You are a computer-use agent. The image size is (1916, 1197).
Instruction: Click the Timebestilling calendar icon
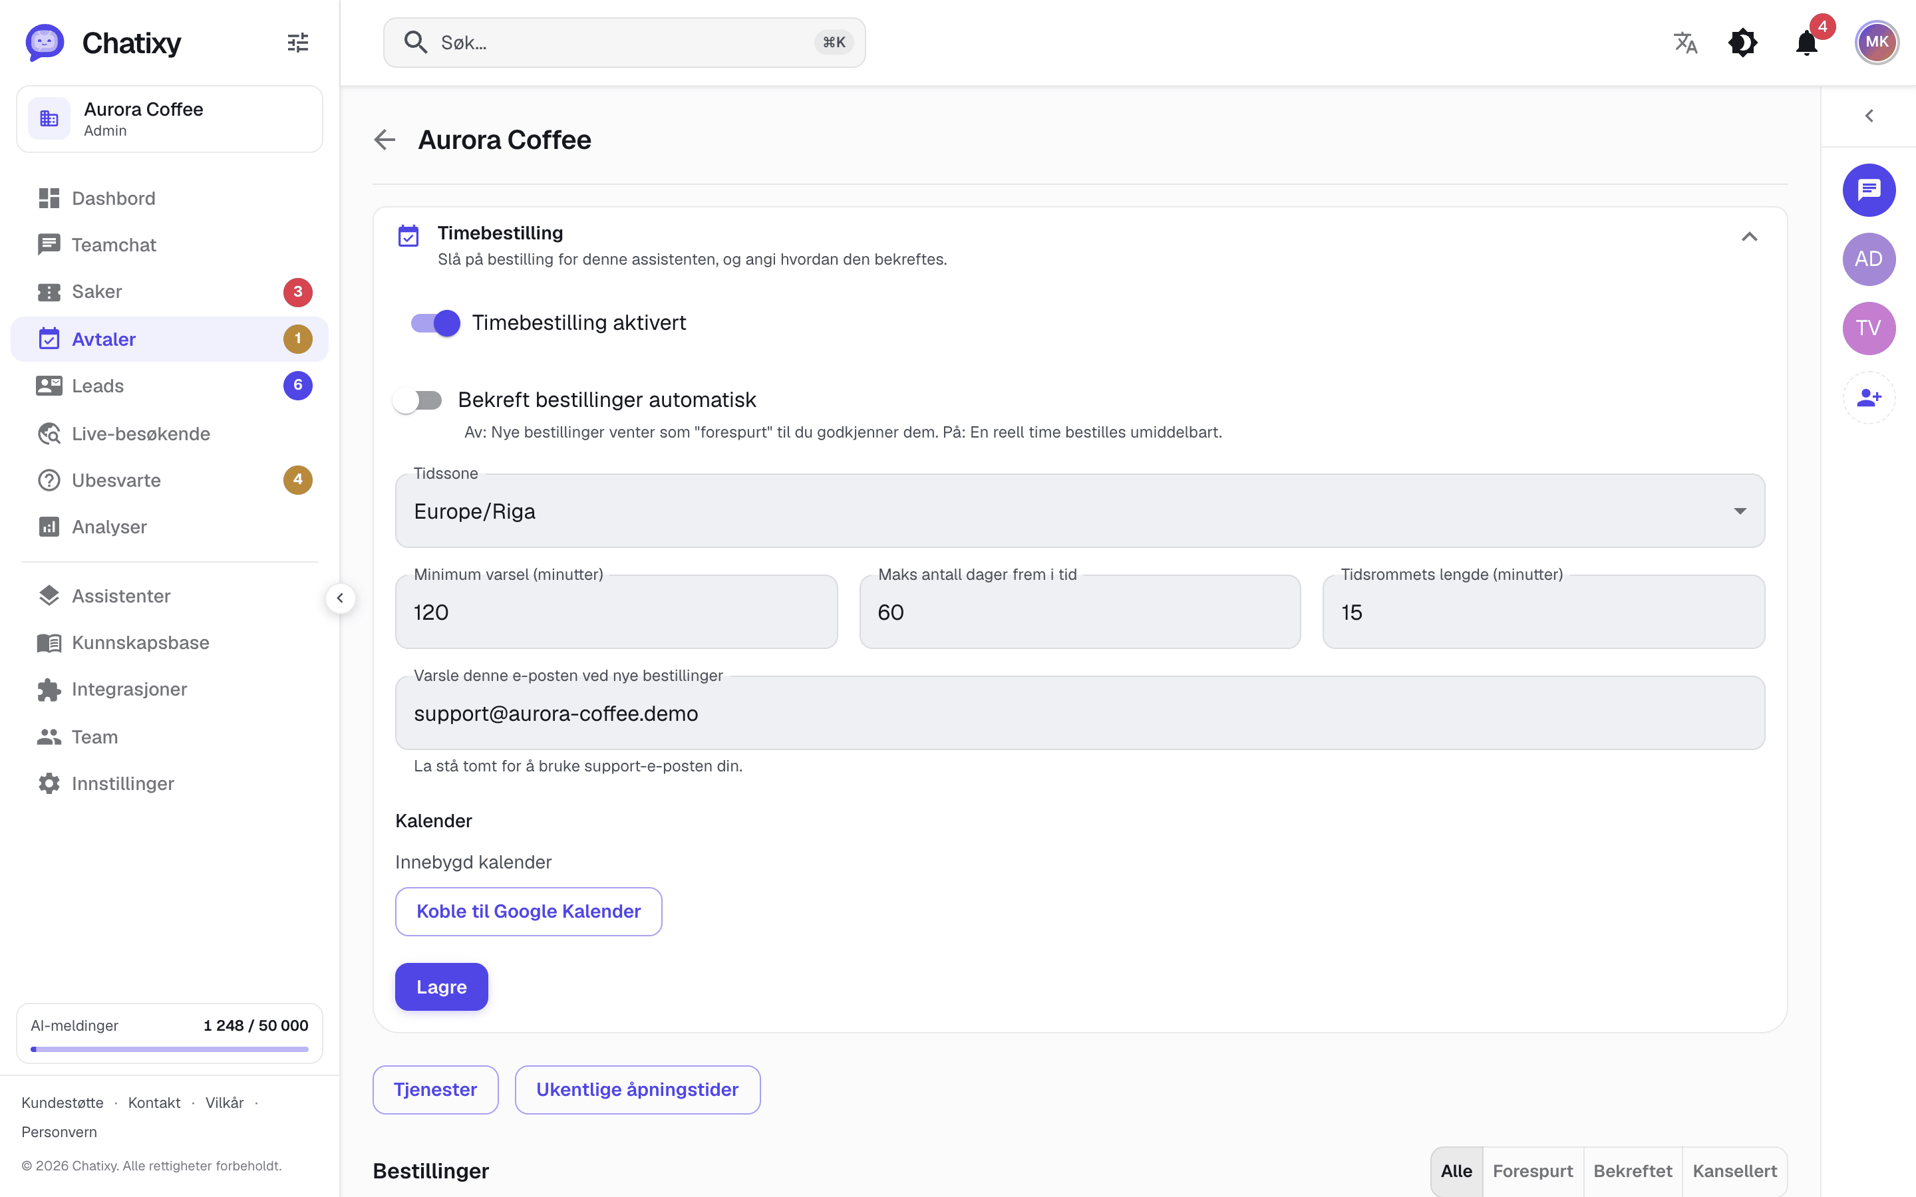tap(408, 236)
